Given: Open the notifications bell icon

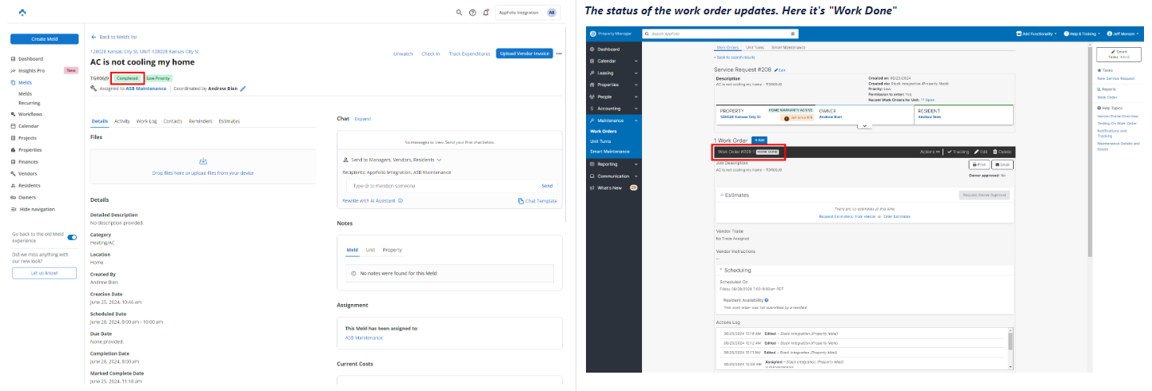Looking at the screenshot, I should tap(485, 13).
